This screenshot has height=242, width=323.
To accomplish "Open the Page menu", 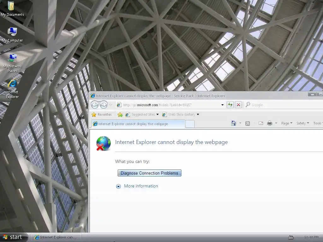I will click(287, 123).
